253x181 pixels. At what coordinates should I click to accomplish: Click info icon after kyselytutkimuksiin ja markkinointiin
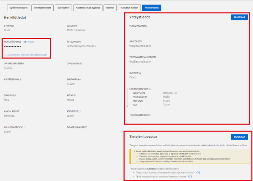[198, 172]
